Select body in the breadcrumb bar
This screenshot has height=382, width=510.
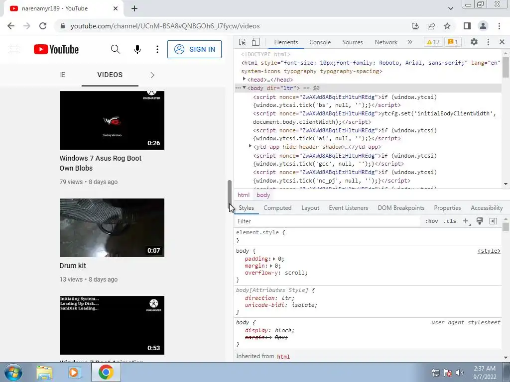(x=263, y=195)
